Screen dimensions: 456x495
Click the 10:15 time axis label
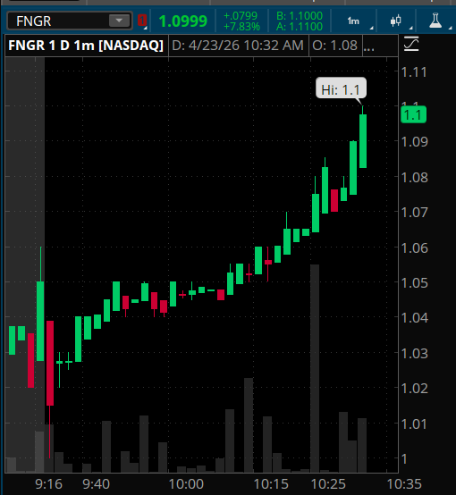pyautogui.click(x=271, y=484)
